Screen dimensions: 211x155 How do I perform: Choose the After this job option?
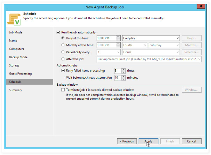coord(63,59)
